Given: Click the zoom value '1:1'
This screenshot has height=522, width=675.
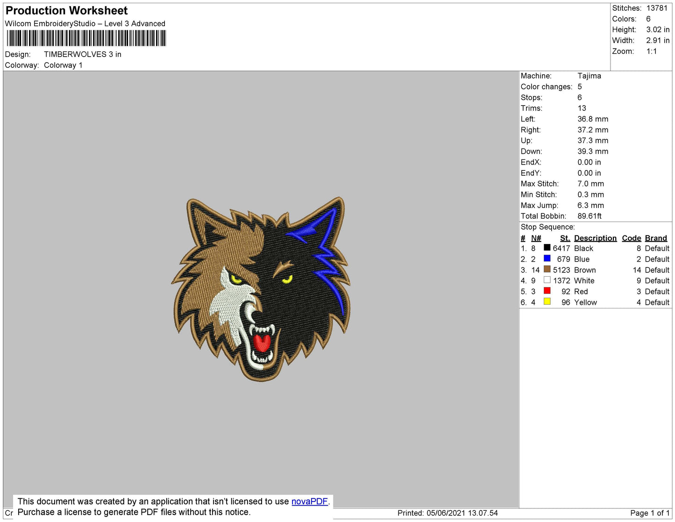Looking at the screenshot, I should coord(652,51).
